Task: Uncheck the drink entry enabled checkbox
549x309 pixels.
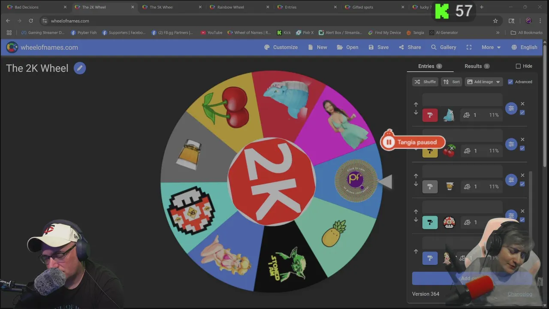Action: (522, 184)
